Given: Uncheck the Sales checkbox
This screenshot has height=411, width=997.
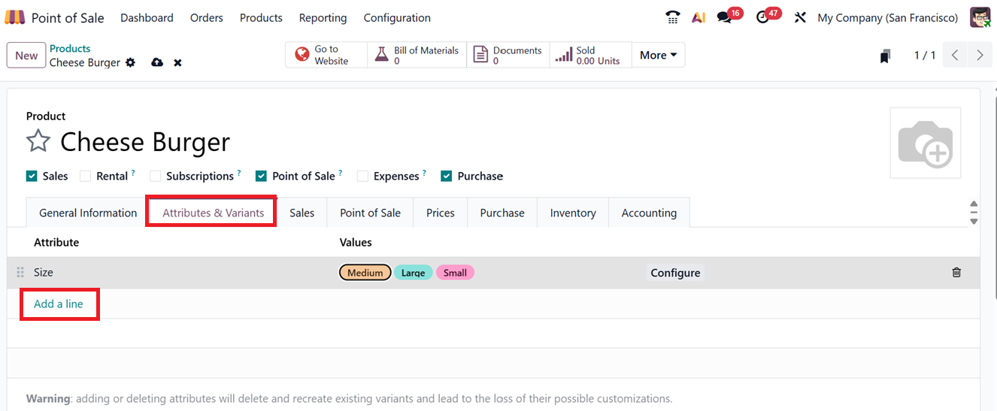Looking at the screenshot, I should (32, 177).
